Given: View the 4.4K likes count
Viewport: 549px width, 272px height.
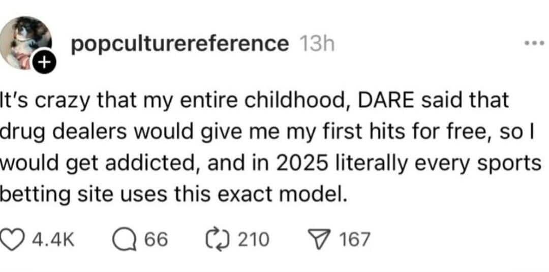Looking at the screenshot, I should pyautogui.click(x=53, y=239).
